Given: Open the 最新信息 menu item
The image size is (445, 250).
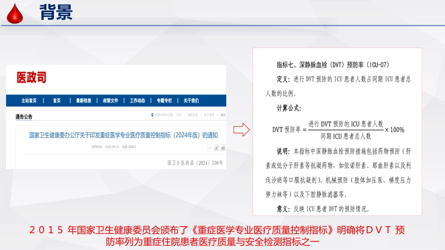Looking at the screenshot, I should tap(84, 100).
